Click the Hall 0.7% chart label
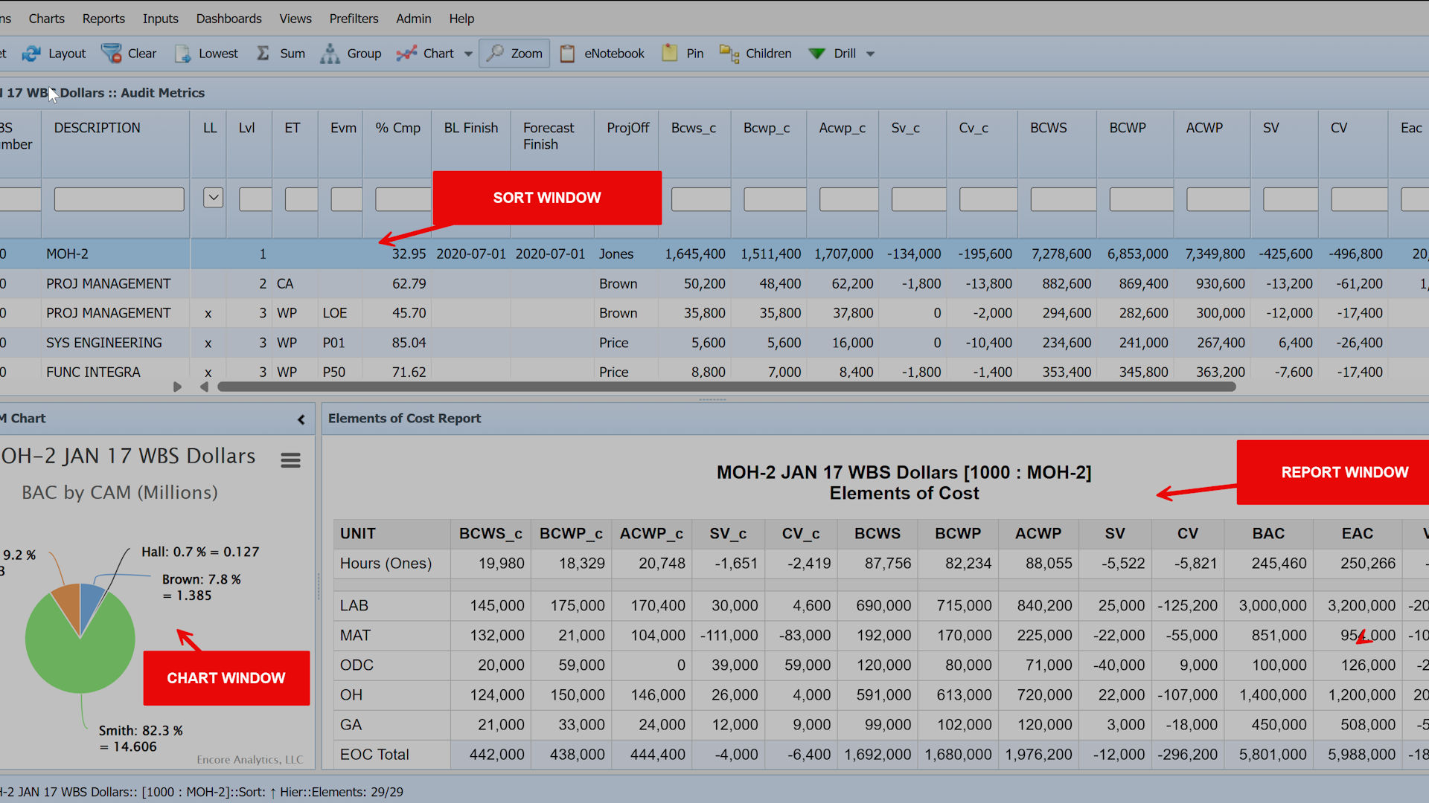Image resolution: width=1429 pixels, height=803 pixels. pyautogui.click(x=200, y=552)
